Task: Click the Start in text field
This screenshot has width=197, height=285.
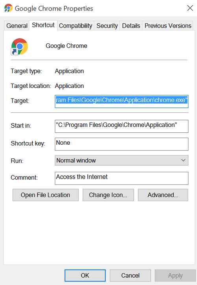Action: point(121,126)
